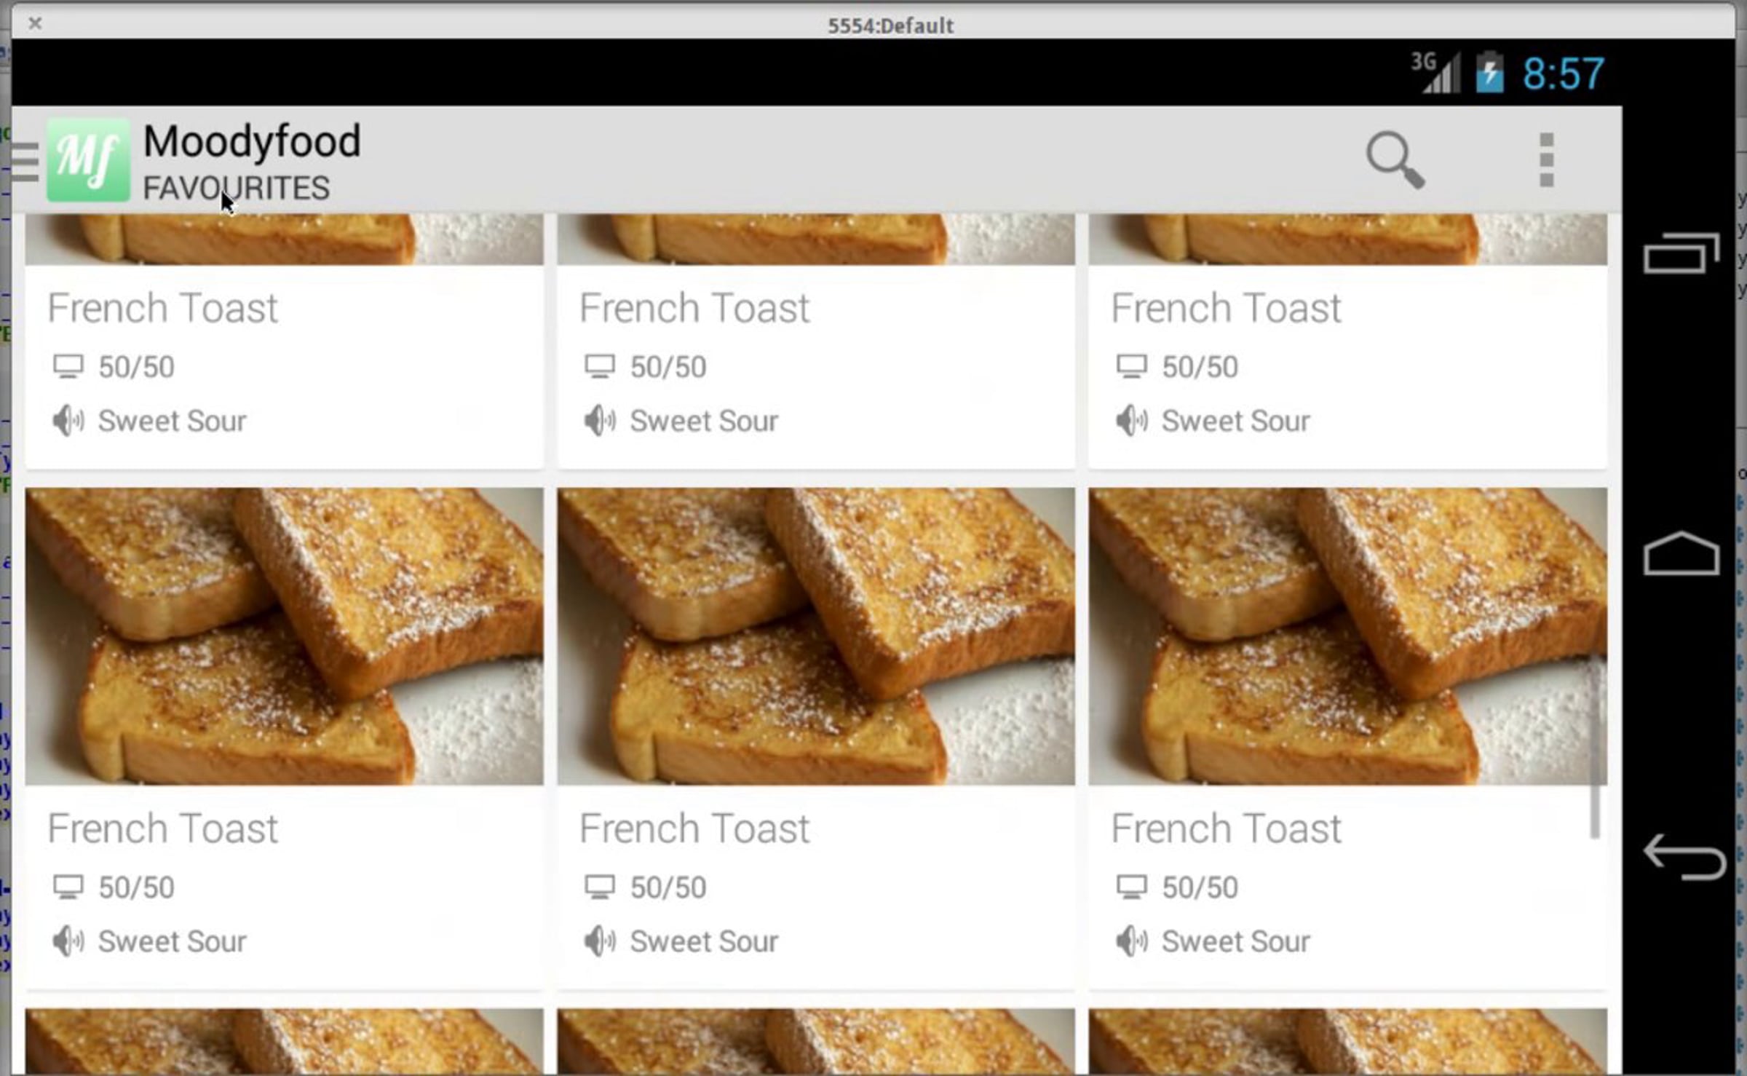Tap the battery charging status icon
1747x1076 pixels.
pyautogui.click(x=1489, y=73)
